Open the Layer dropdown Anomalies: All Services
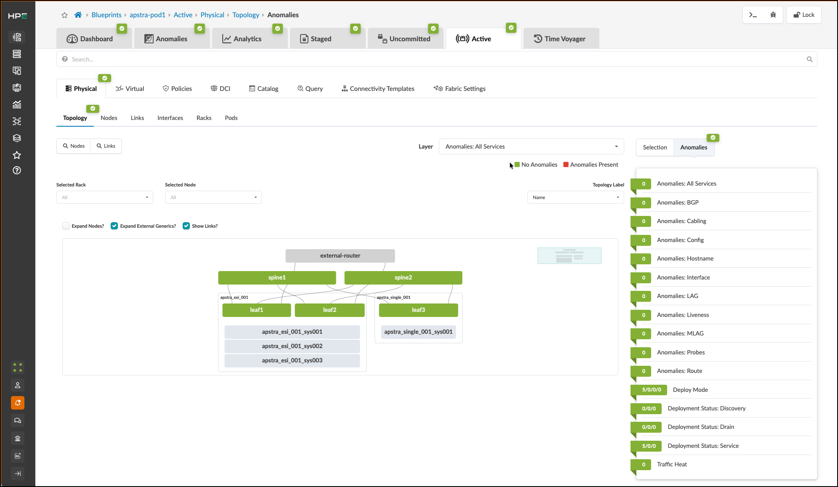The height and width of the screenshot is (487, 838). pos(531,146)
